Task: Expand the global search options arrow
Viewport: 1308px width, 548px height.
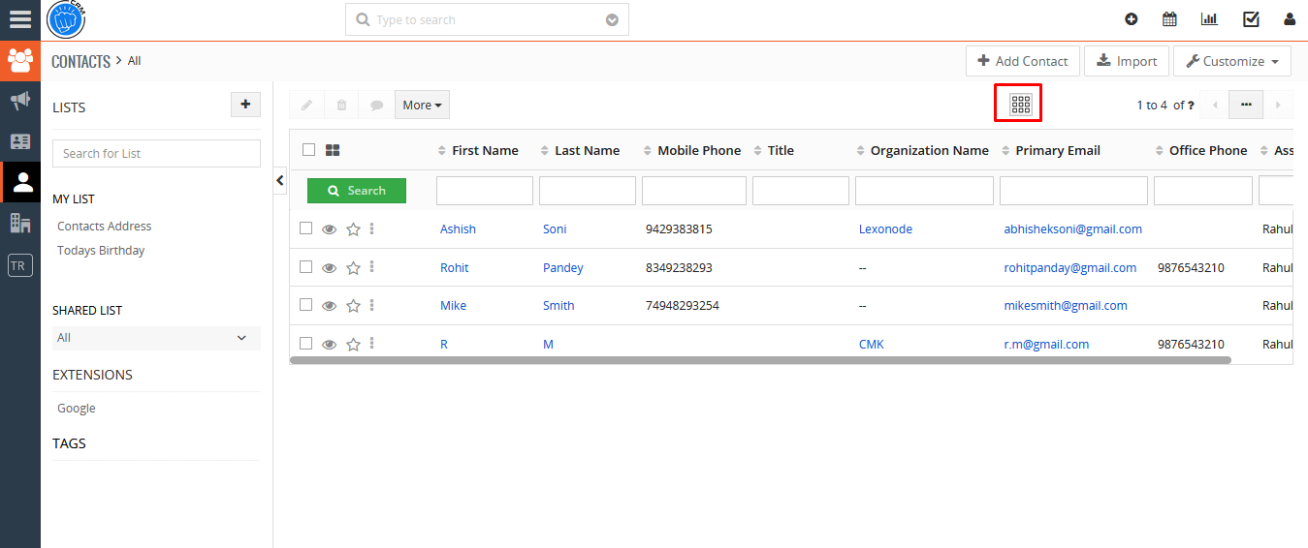Action: coord(612,19)
